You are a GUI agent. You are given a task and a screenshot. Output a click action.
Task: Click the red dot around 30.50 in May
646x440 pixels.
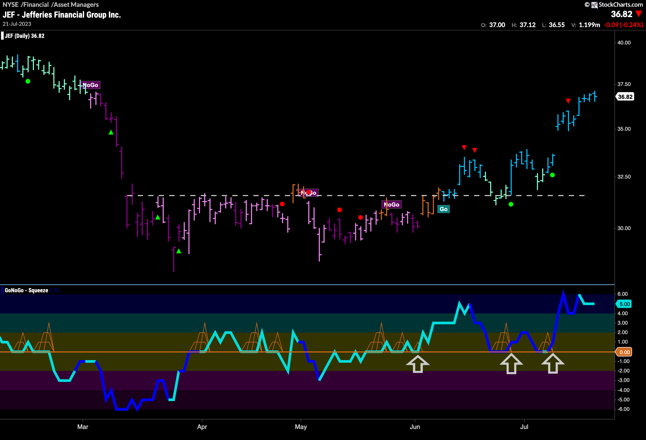click(361, 217)
